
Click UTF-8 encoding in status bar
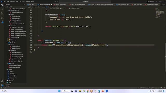click(153, 88)
